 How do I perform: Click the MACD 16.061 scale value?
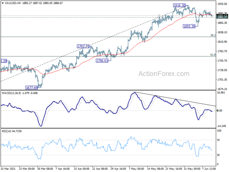221,92
